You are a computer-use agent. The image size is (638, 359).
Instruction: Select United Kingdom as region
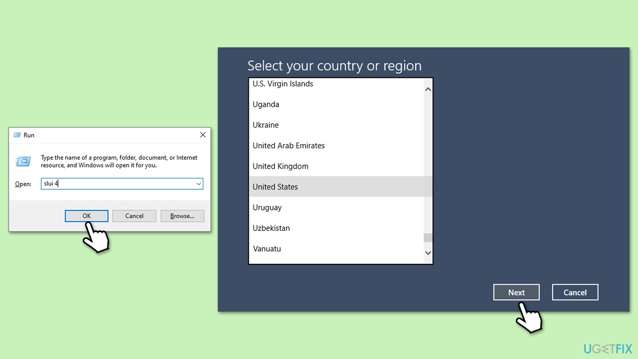pos(280,166)
